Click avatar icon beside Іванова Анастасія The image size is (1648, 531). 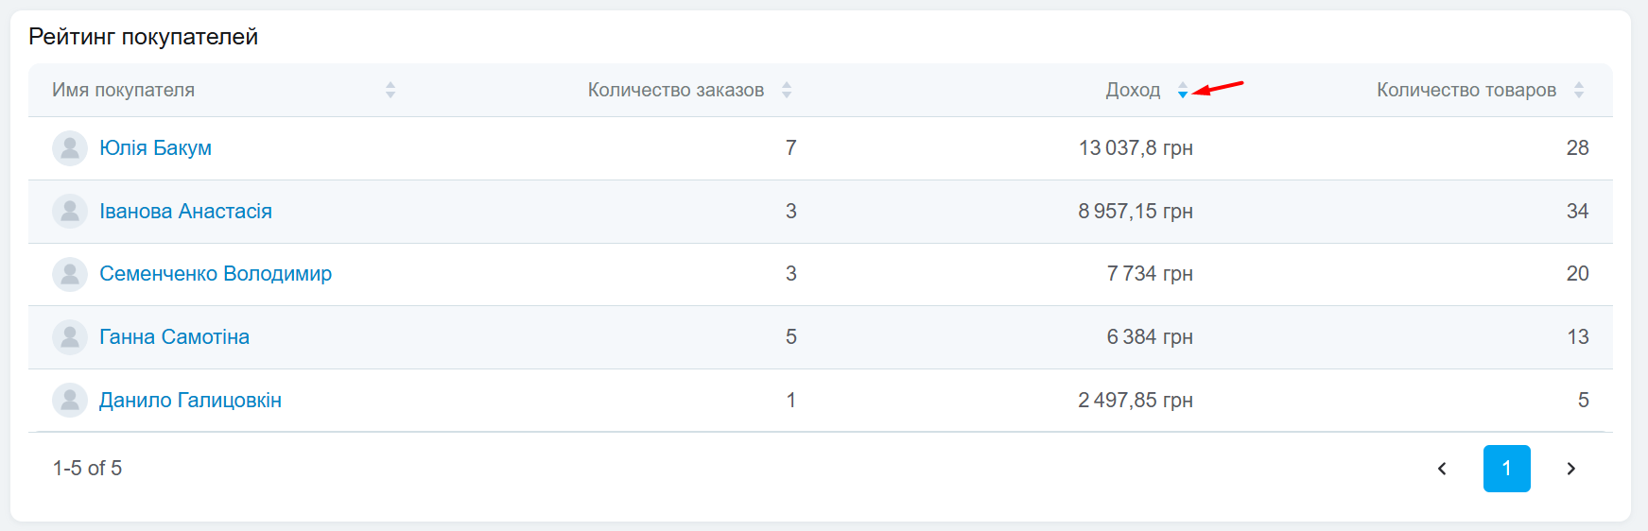pos(70,212)
